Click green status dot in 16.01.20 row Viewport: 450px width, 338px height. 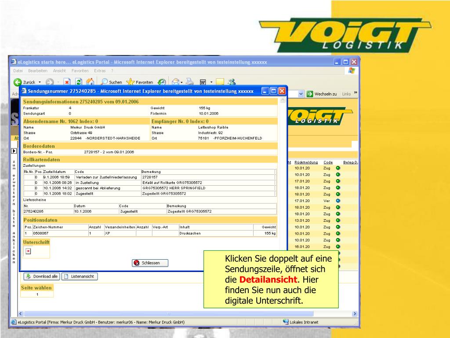[x=338, y=246]
